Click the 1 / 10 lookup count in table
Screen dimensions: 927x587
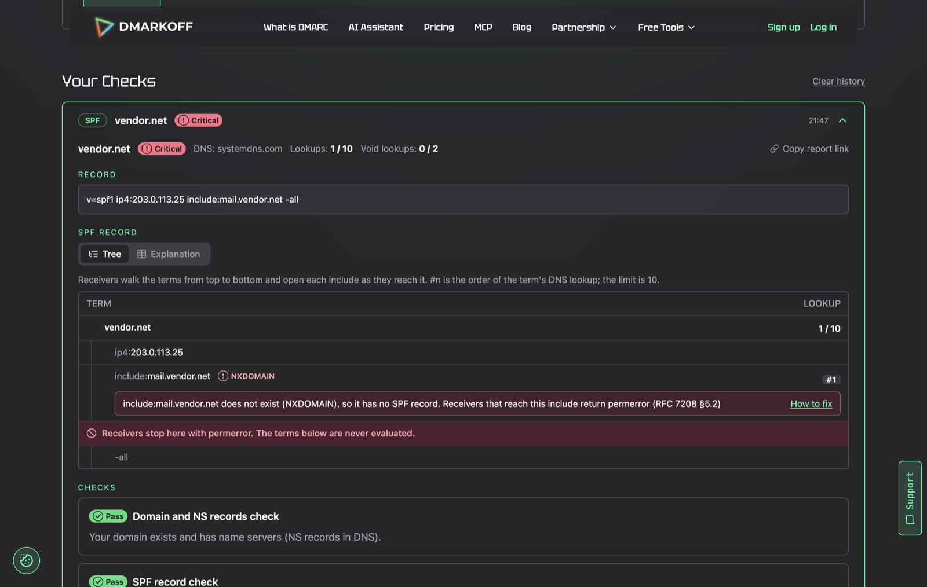(x=829, y=329)
